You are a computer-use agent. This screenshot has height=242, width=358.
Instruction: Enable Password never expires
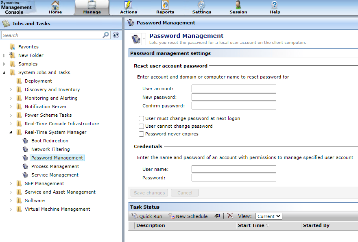pos(141,134)
